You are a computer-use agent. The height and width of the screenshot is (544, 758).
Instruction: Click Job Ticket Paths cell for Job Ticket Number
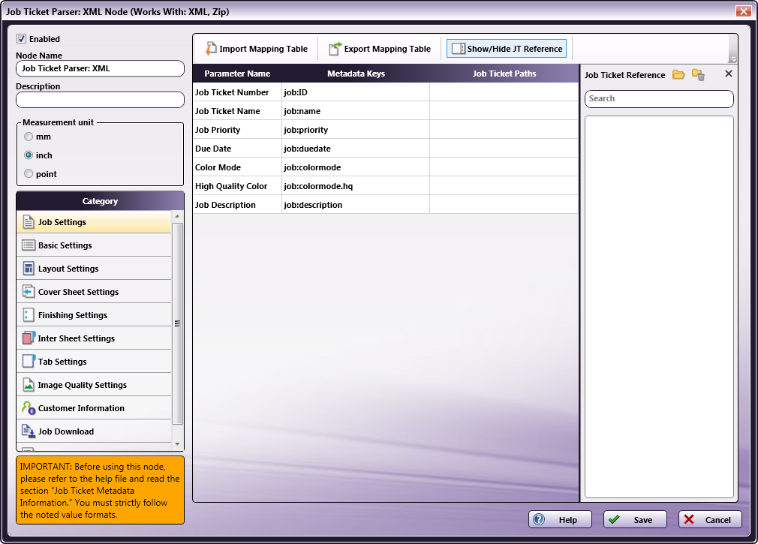[x=504, y=92]
